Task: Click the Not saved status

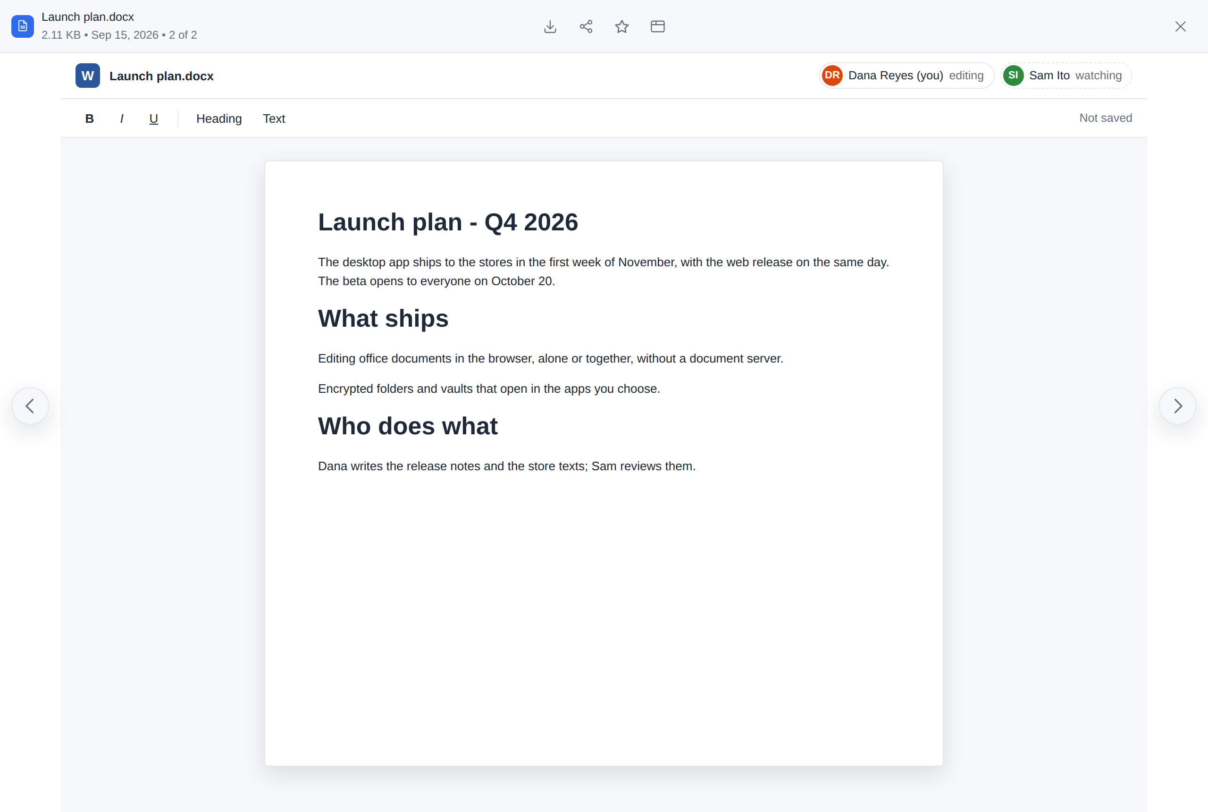Action: pos(1106,118)
